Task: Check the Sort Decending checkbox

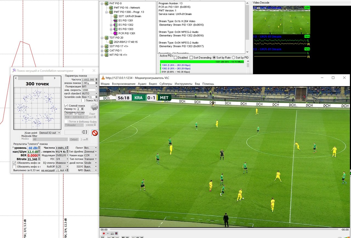Action: coord(191,58)
